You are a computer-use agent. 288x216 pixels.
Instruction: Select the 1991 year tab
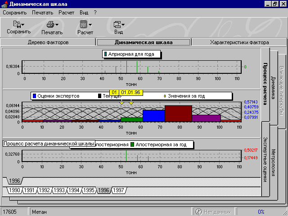[x=29, y=190]
